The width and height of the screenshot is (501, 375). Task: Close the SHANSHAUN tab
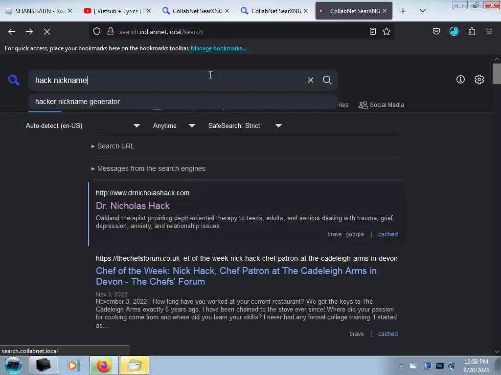[x=70, y=11]
